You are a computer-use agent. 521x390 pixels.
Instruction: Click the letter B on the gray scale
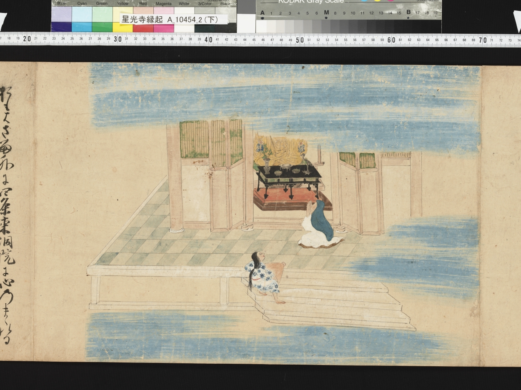point(408,12)
